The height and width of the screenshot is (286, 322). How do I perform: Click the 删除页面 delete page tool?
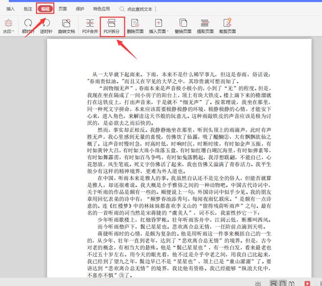tap(135, 26)
